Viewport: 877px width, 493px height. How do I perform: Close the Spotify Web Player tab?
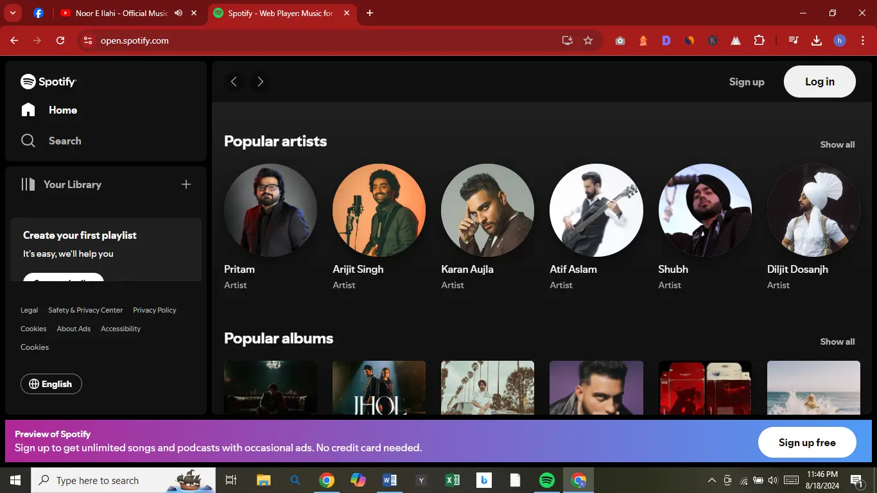coord(347,13)
